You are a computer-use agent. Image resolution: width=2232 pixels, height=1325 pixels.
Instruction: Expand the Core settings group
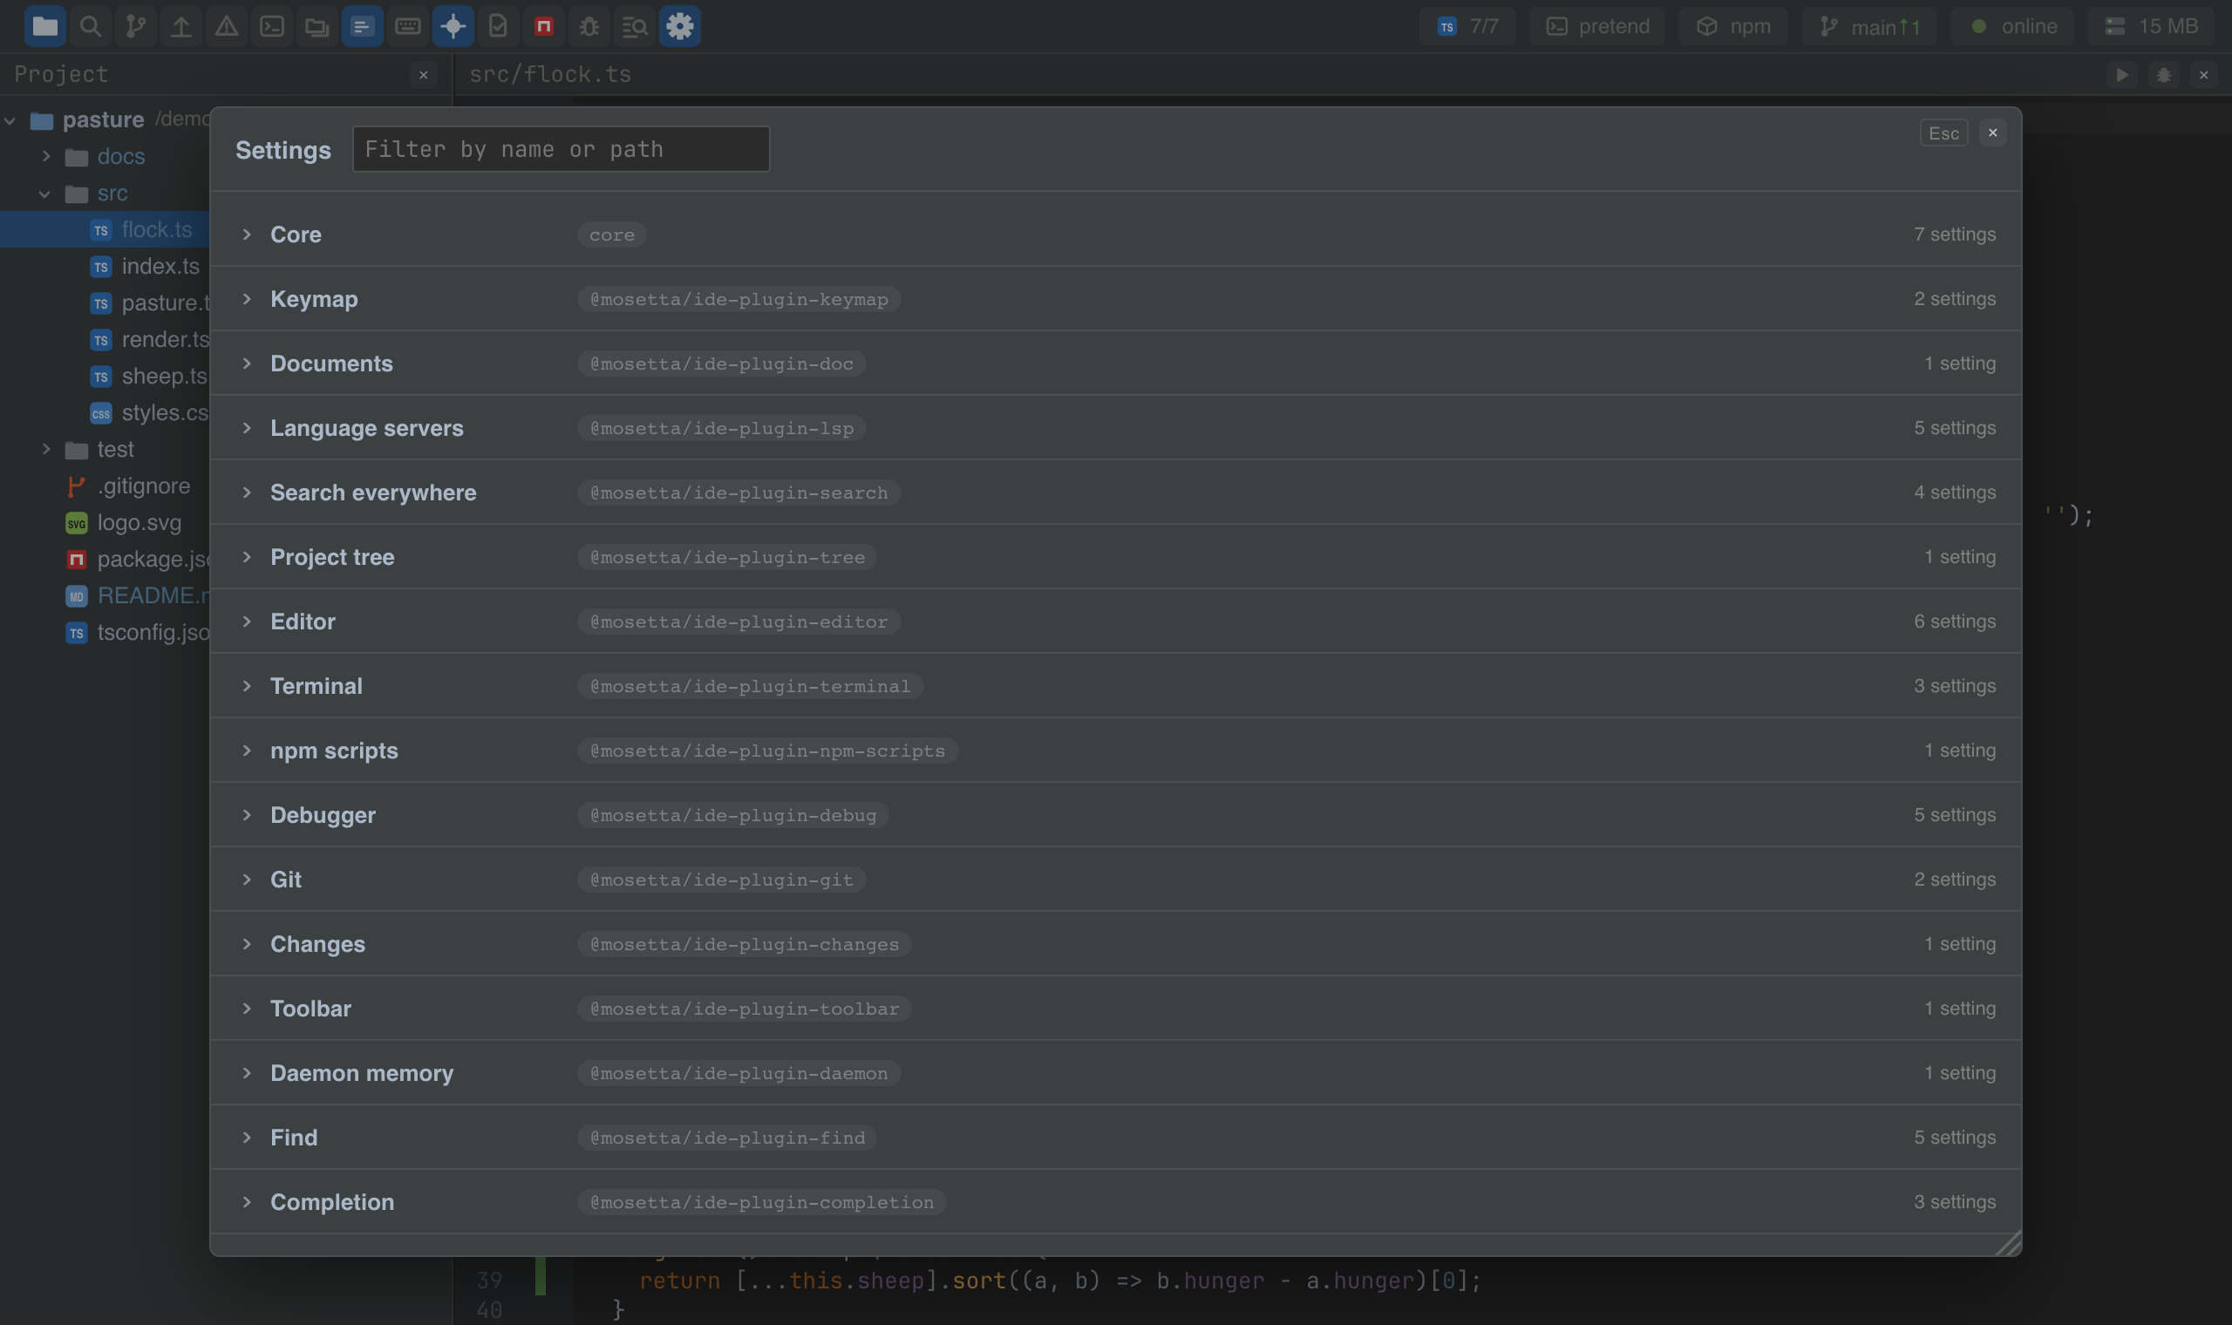pyautogui.click(x=248, y=234)
